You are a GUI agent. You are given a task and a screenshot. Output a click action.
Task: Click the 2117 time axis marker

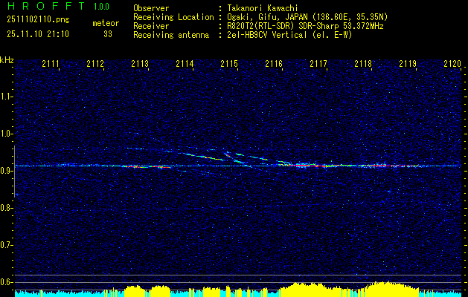318,63
